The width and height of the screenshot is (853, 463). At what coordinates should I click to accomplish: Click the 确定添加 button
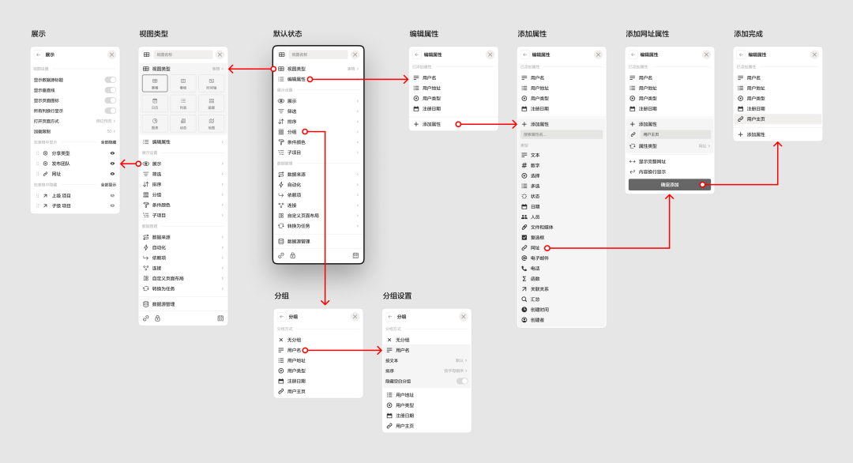coord(669,184)
